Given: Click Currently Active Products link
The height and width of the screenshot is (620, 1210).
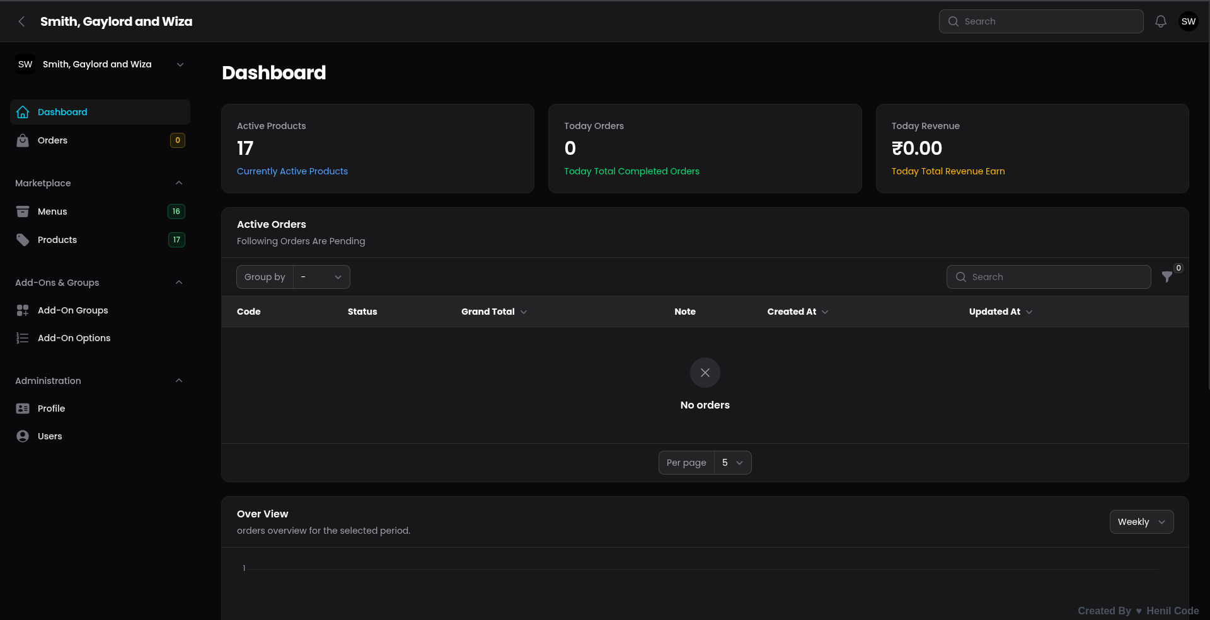Looking at the screenshot, I should pyautogui.click(x=292, y=171).
